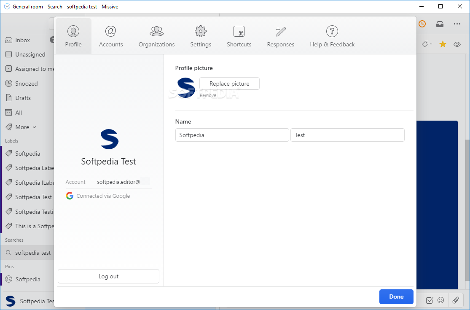This screenshot has height=310, width=470.
Task: Open the Shortcuts tab
Action: [x=239, y=36]
